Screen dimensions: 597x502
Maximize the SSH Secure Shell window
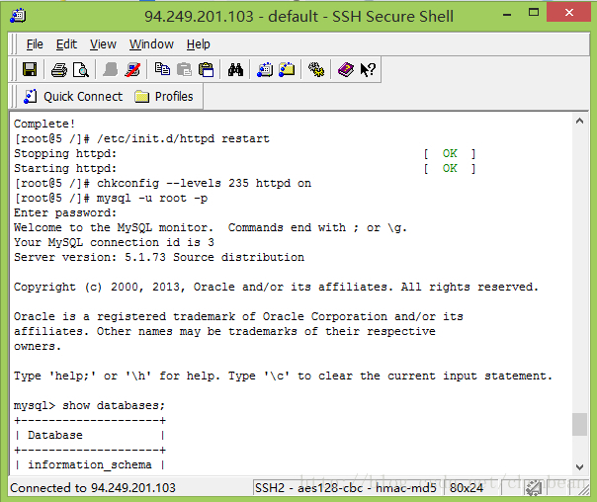click(534, 13)
